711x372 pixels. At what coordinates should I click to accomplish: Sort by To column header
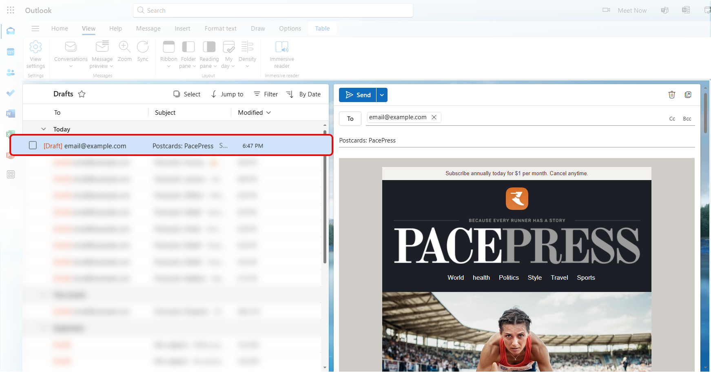(x=57, y=113)
